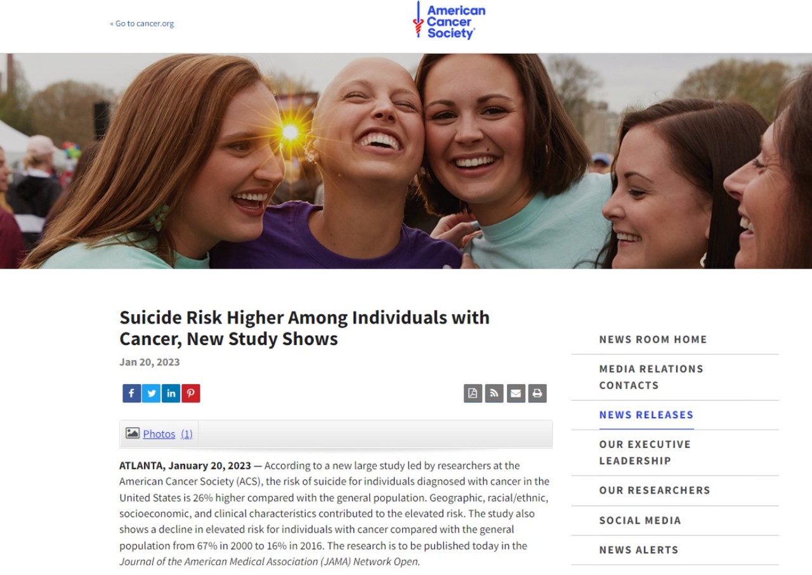Open Media Relations Contacts menu item

651,377
